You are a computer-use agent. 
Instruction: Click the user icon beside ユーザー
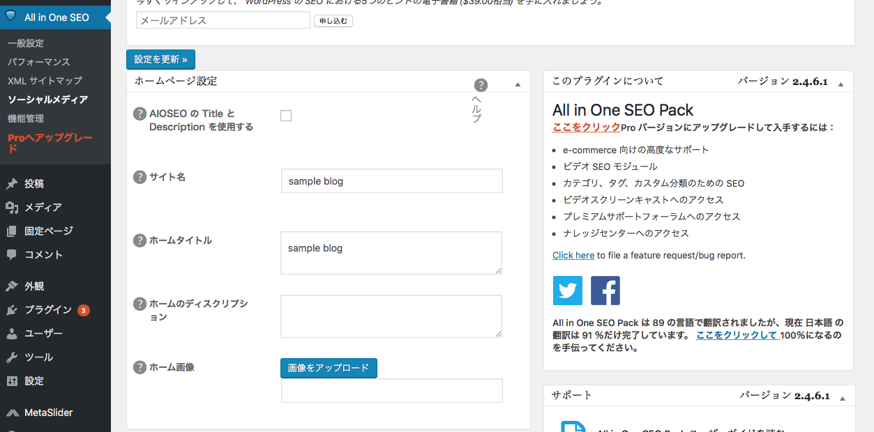(x=12, y=334)
